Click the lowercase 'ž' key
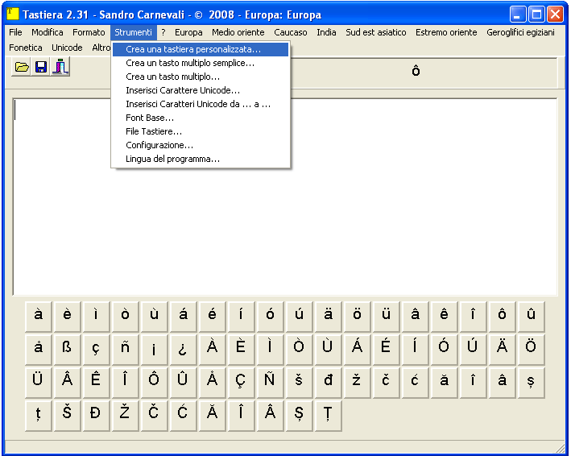This screenshot has height=456, width=571. [x=357, y=382]
